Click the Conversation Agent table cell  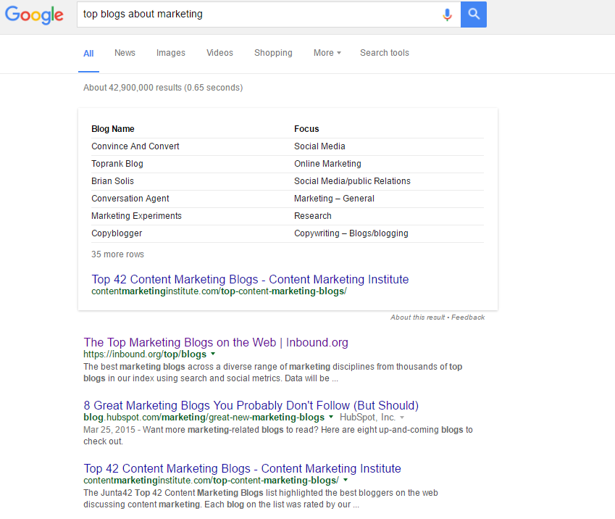(130, 199)
